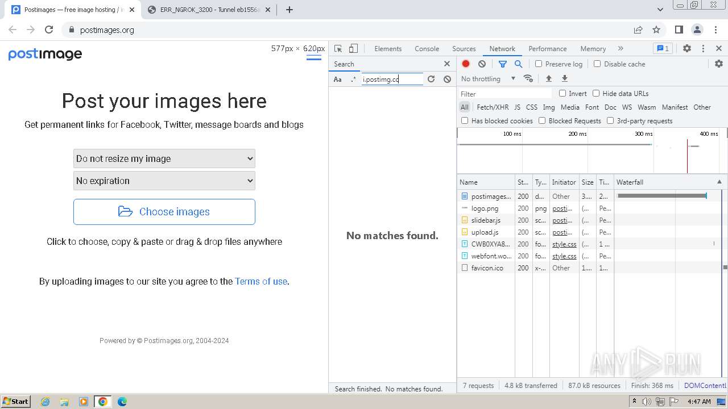
Task: Switch to the Performance tab
Action: (x=548, y=49)
